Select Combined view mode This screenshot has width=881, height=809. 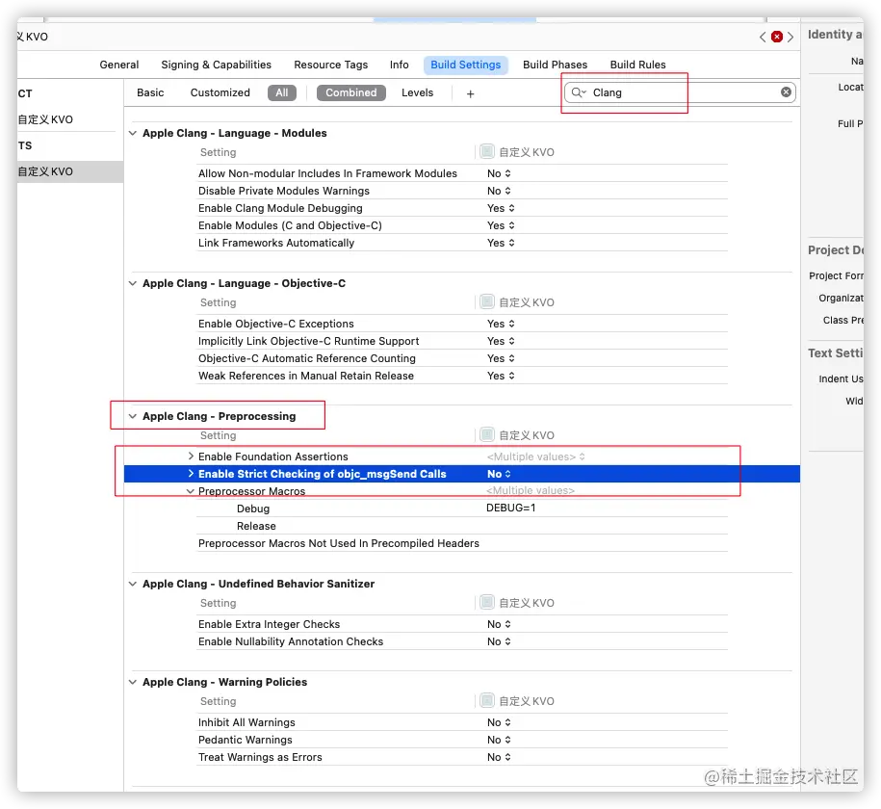tap(351, 92)
